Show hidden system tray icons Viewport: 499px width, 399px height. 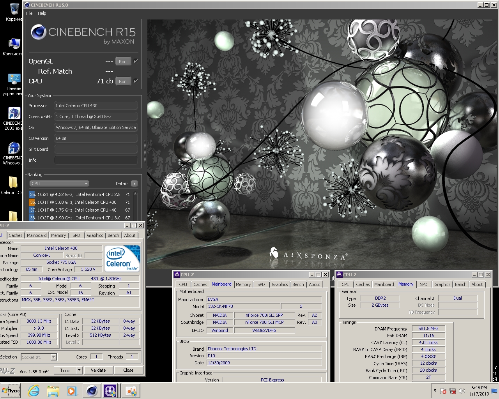[435, 390]
